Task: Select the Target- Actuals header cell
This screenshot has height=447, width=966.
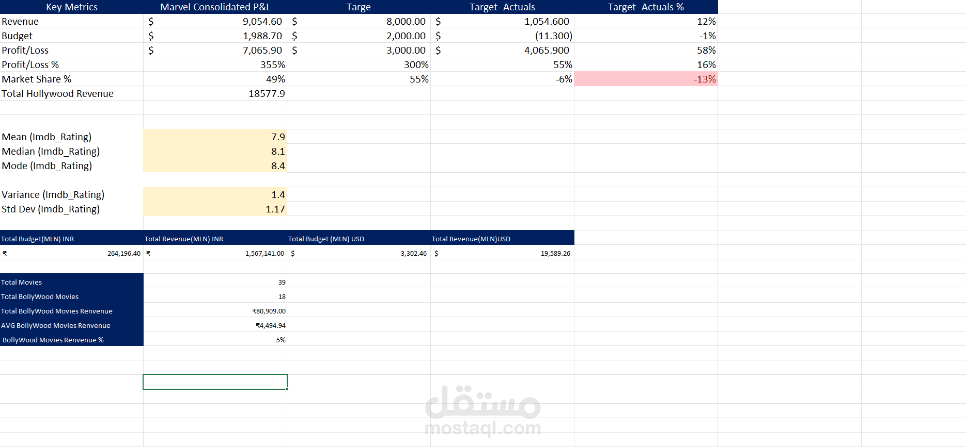Action: tap(502, 7)
